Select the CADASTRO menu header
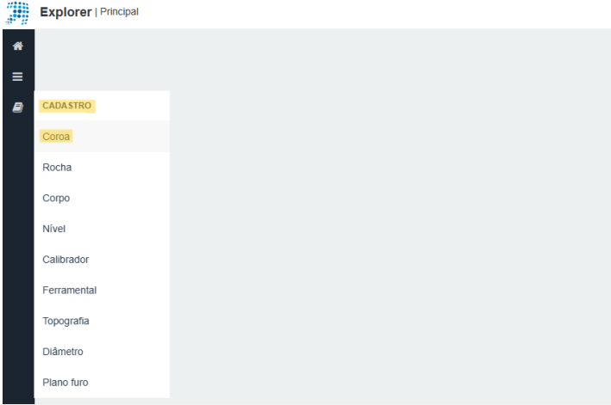 click(66, 106)
